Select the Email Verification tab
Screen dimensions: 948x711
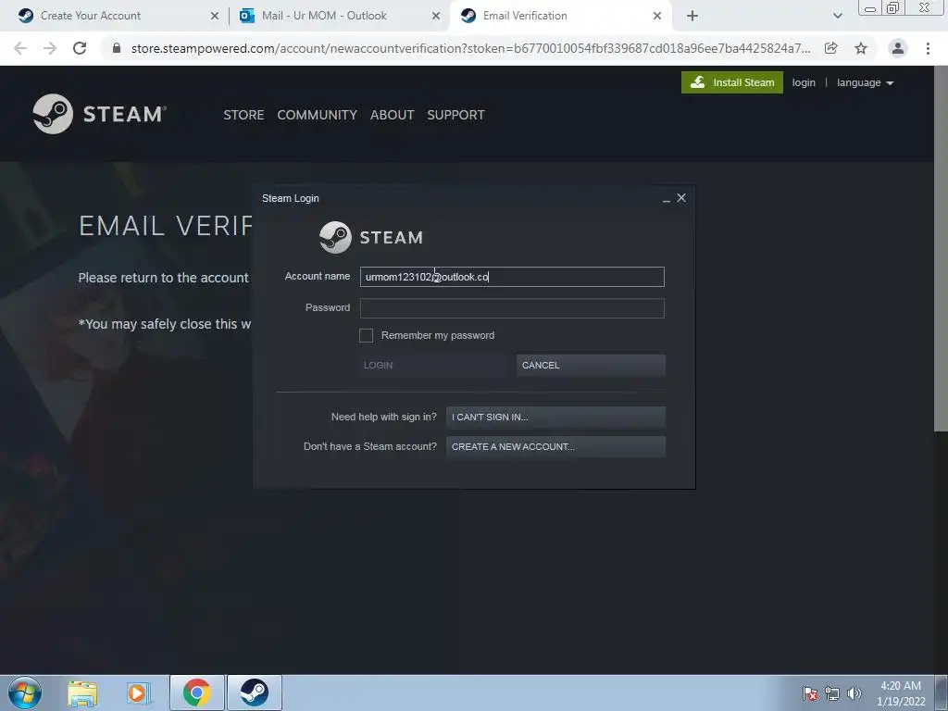[559, 16]
